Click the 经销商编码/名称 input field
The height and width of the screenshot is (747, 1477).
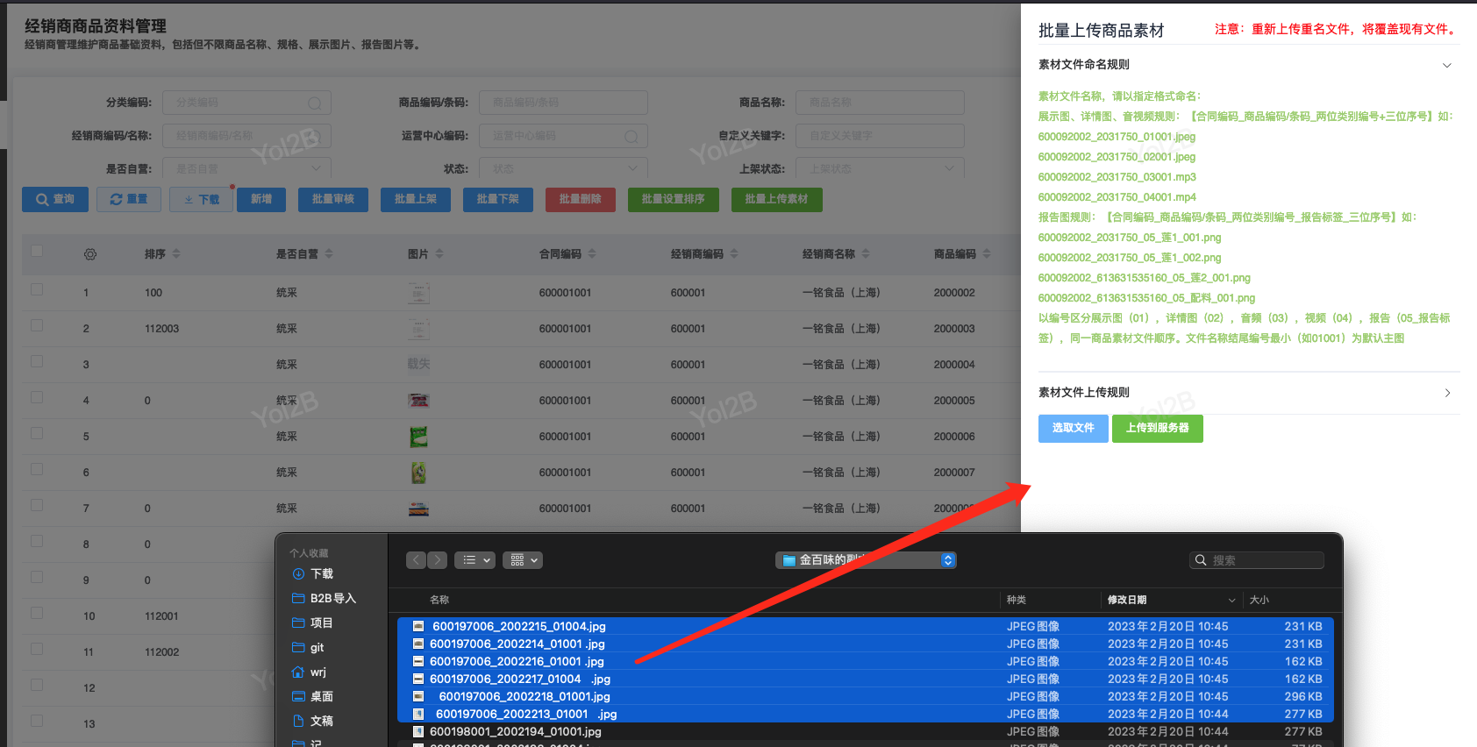246,136
